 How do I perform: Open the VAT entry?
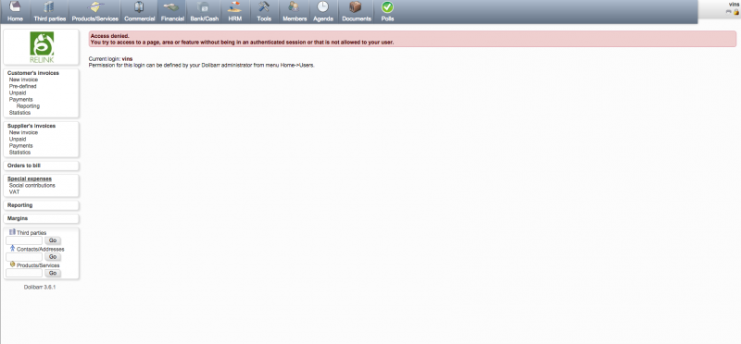(14, 192)
